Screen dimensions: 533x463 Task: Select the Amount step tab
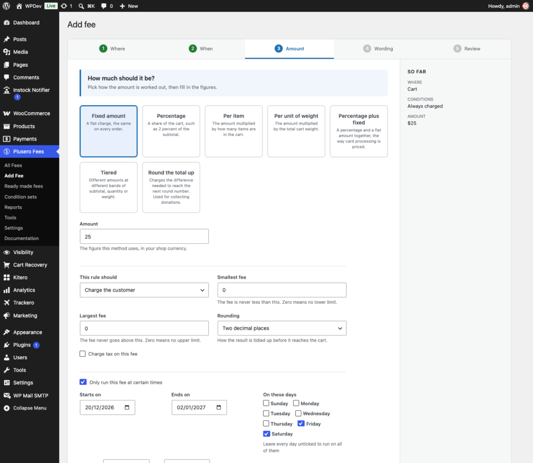tap(289, 48)
